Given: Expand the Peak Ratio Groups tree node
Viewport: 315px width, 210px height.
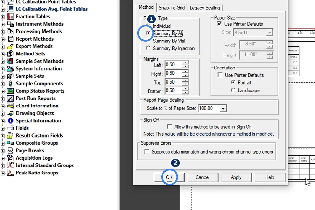Looking at the screenshot, I should pos(2,173).
